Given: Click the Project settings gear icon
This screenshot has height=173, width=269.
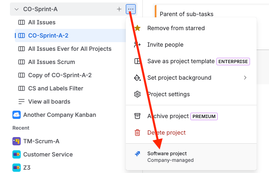Looking at the screenshot, I should 137,94.
